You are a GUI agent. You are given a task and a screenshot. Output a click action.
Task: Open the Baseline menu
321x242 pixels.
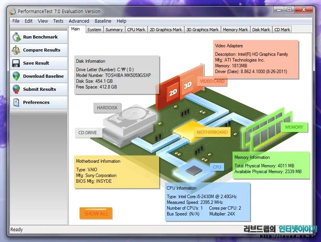tap(103, 21)
